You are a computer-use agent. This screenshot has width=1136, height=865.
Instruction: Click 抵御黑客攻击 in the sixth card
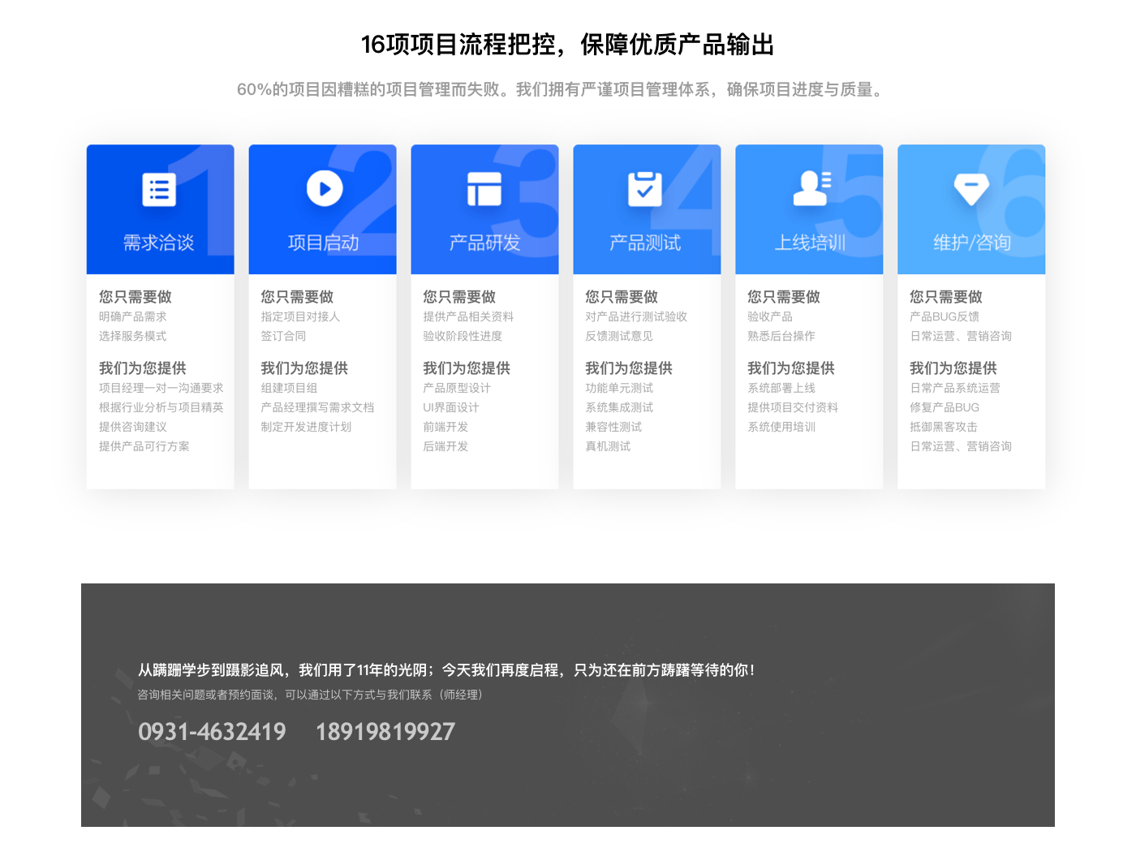tap(944, 427)
